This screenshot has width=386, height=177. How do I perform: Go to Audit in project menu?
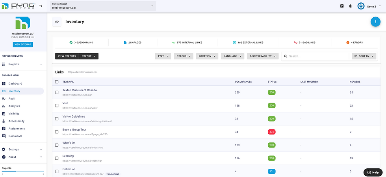[x=22, y=99]
